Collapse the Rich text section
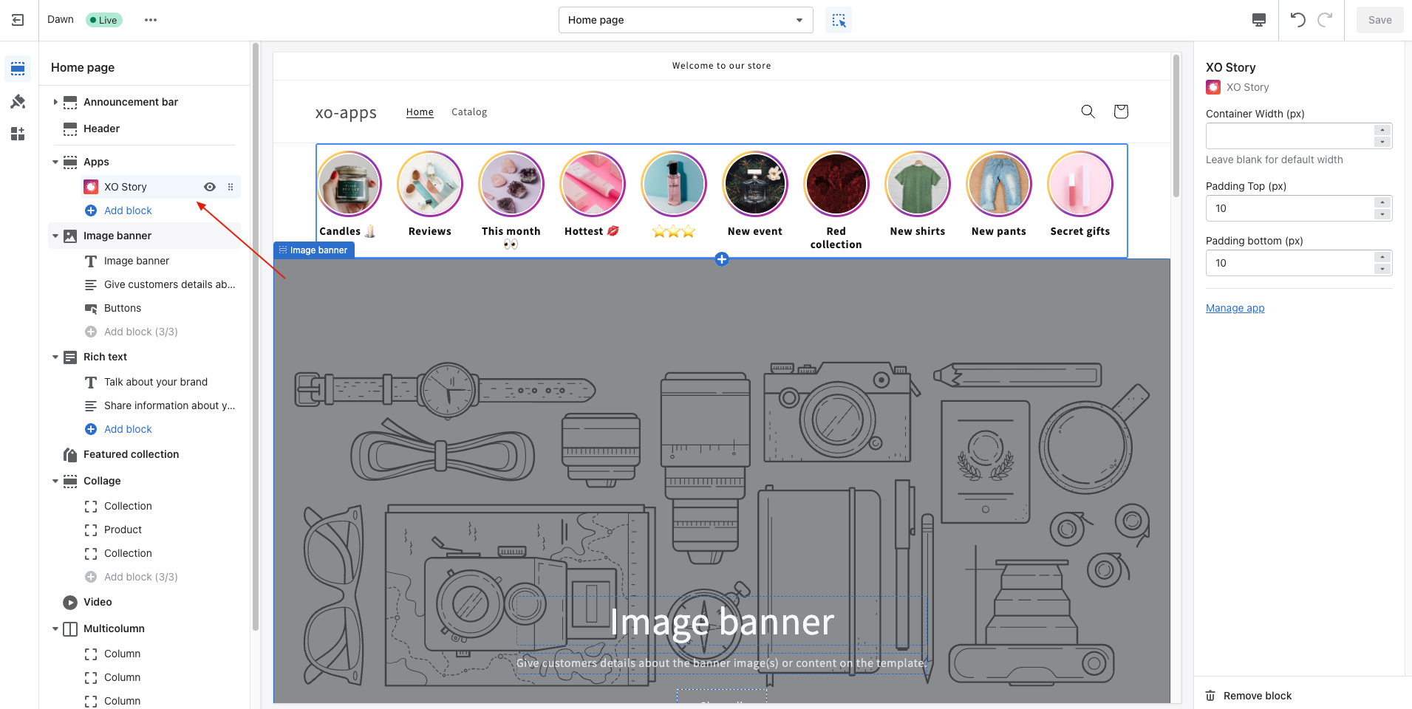 click(55, 357)
